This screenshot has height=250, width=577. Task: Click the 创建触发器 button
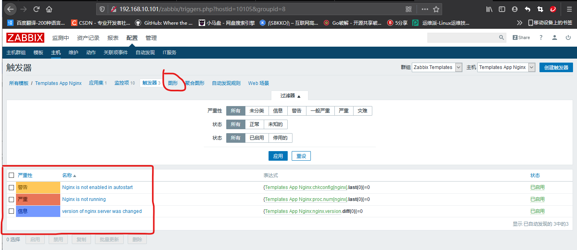556,67
